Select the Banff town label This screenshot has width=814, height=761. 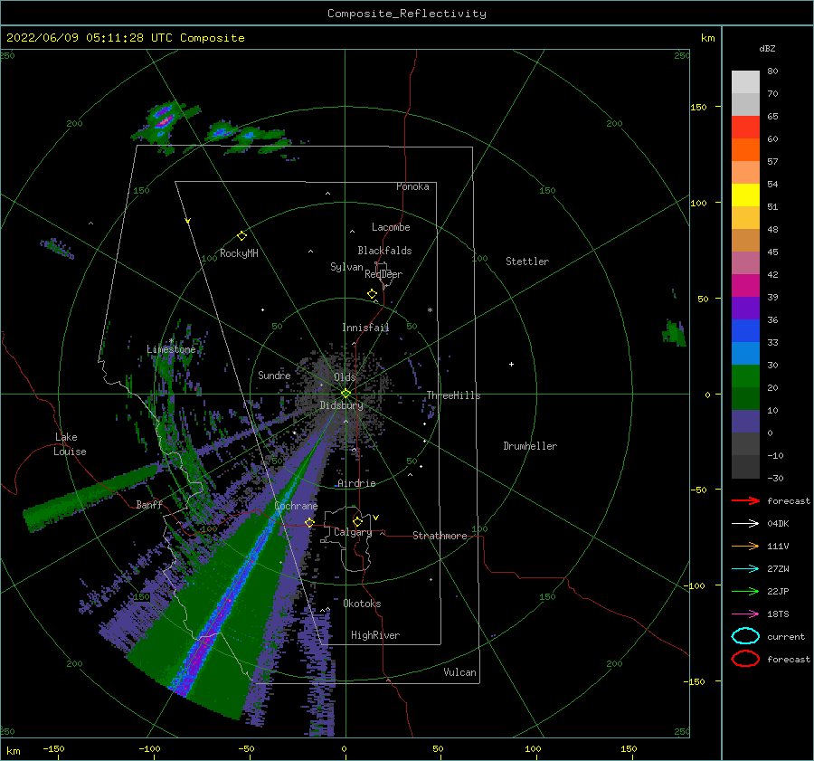pos(149,504)
